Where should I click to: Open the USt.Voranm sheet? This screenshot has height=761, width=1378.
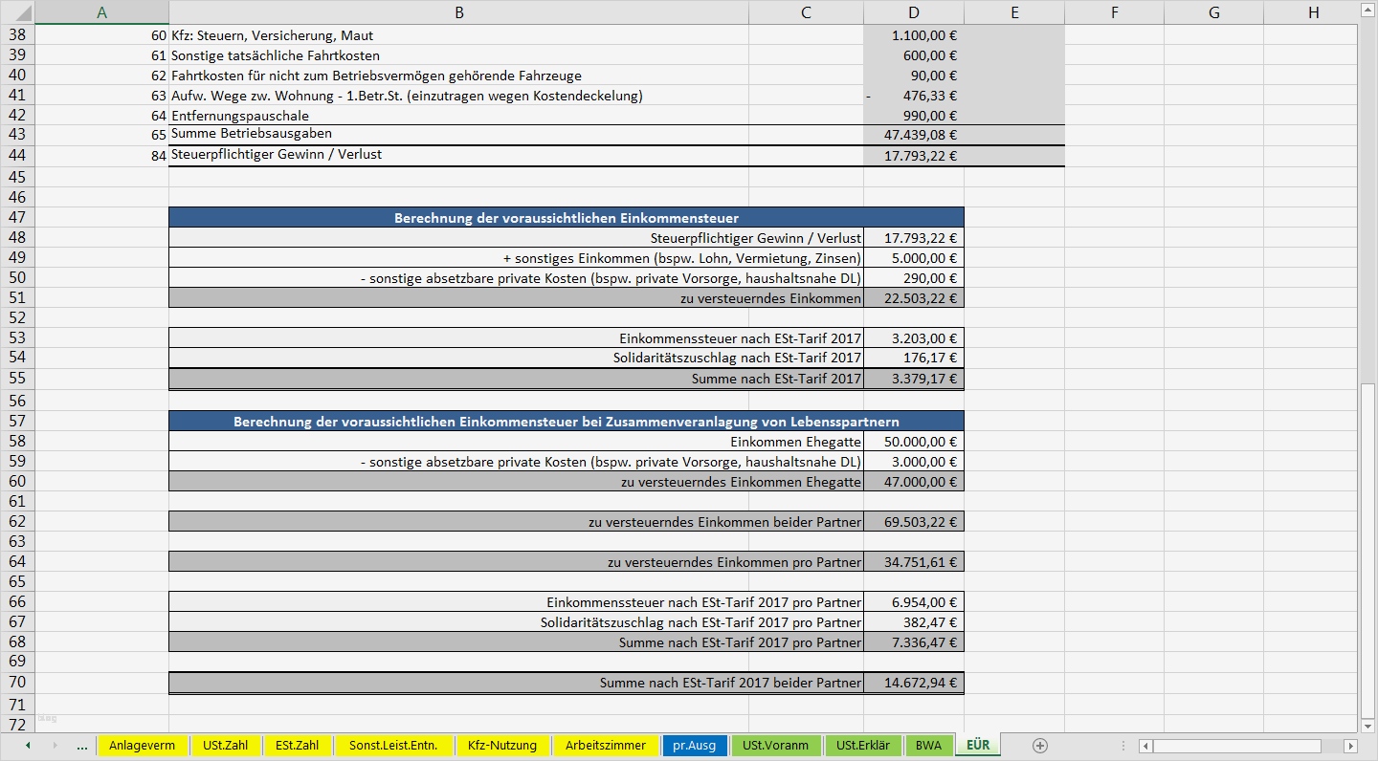[776, 746]
